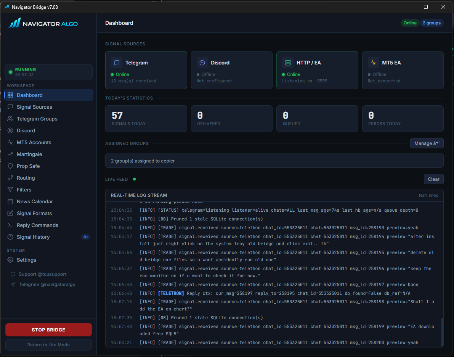454x357 pixels.
Task: Click the green Live Feed indicator dot
Action: 134,179
